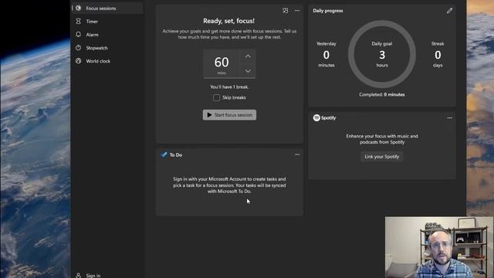Screen dimensions: 494x278
Task: Click the Focus sessions sidebar icon
Action: [79, 8]
